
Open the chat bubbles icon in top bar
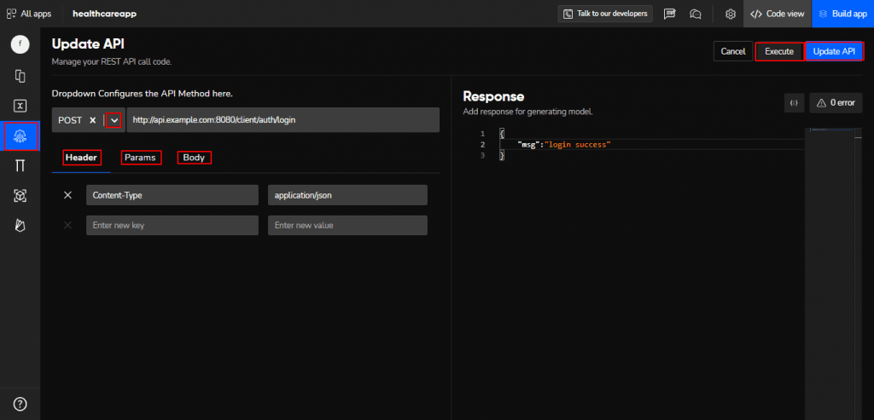pyautogui.click(x=695, y=14)
